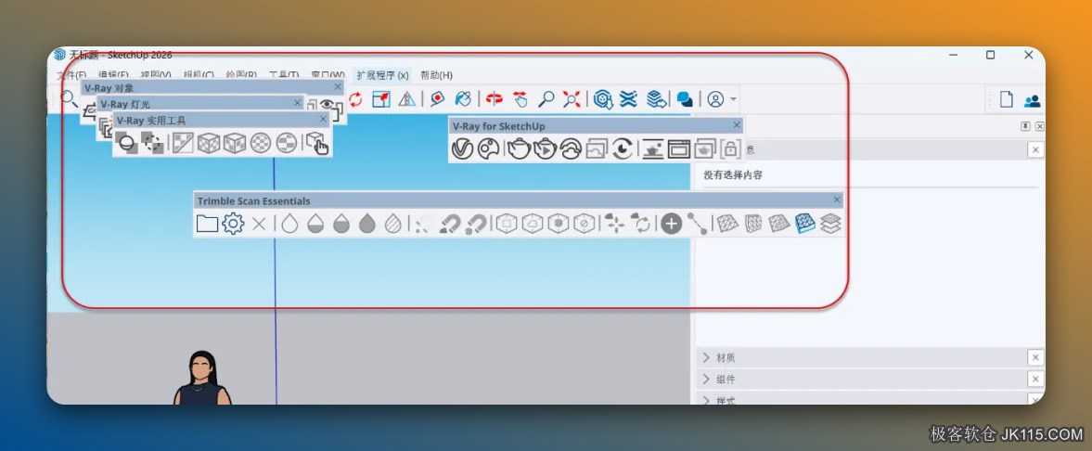Close the 组件 panel with its X

coord(1035,380)
